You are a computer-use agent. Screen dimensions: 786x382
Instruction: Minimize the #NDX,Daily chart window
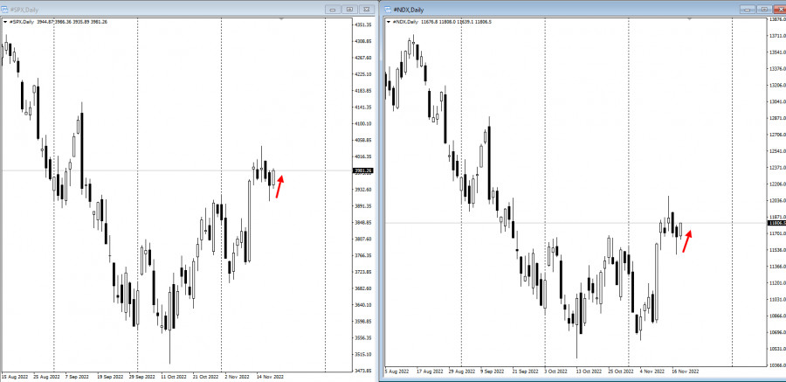tap(747, 9)
